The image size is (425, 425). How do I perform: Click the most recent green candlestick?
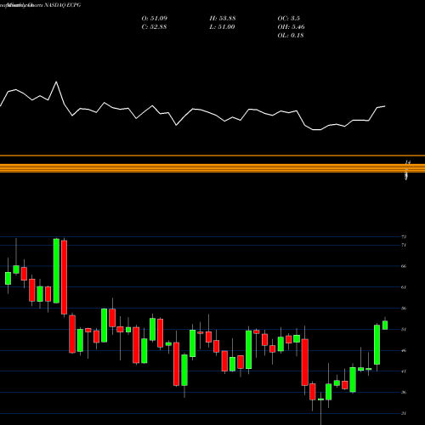click(385, 325)
